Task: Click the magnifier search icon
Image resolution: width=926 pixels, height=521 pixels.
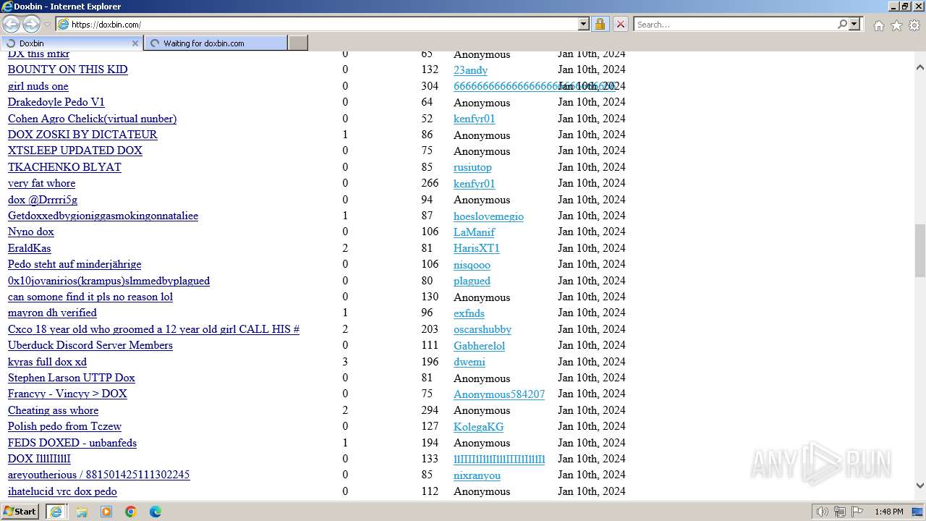Action: click(842, 25)
